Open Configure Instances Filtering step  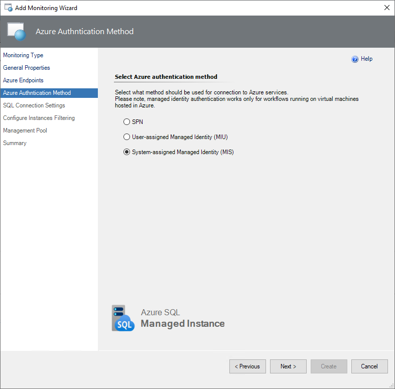tap(39, 118)
